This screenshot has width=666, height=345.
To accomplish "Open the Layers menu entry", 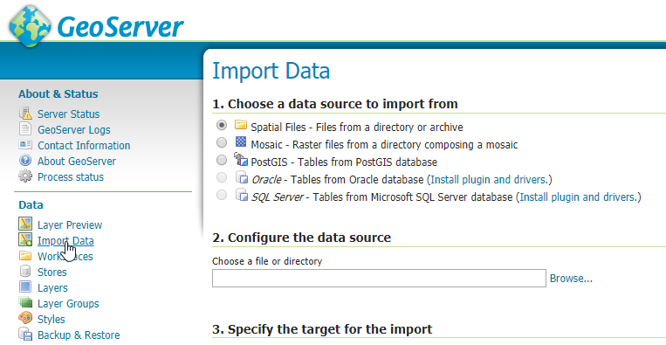I will [x=52, y=288].
